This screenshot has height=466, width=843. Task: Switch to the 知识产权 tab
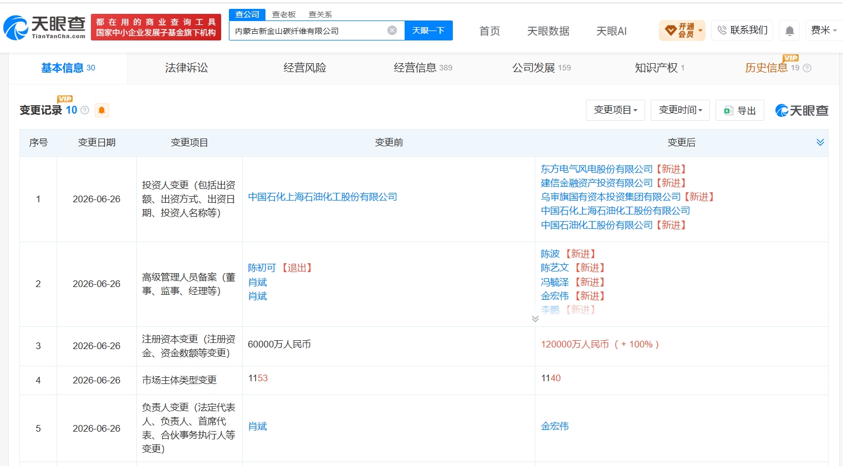[660, 68]
